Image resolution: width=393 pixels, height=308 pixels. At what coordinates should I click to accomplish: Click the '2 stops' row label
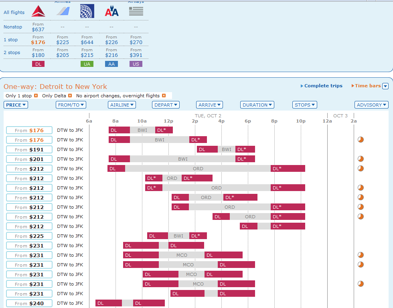coord(12,52)
